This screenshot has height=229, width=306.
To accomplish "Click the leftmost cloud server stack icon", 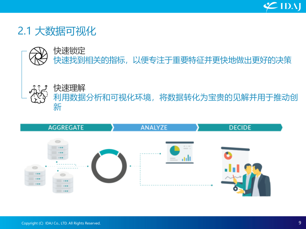I will [35, 175].
